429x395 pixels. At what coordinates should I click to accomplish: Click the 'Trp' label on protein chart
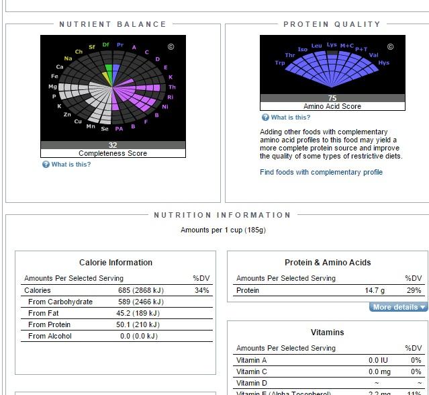tap(280, 62)
